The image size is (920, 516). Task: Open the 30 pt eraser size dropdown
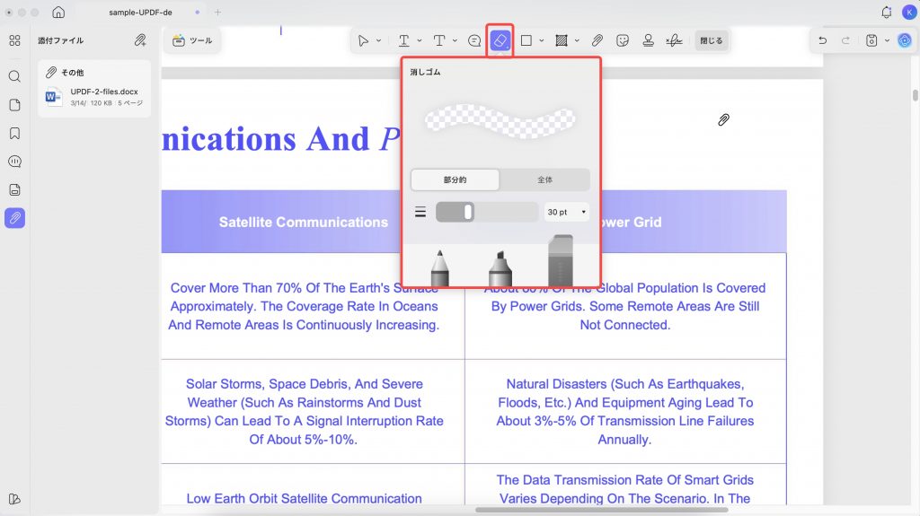coord(566,213)
